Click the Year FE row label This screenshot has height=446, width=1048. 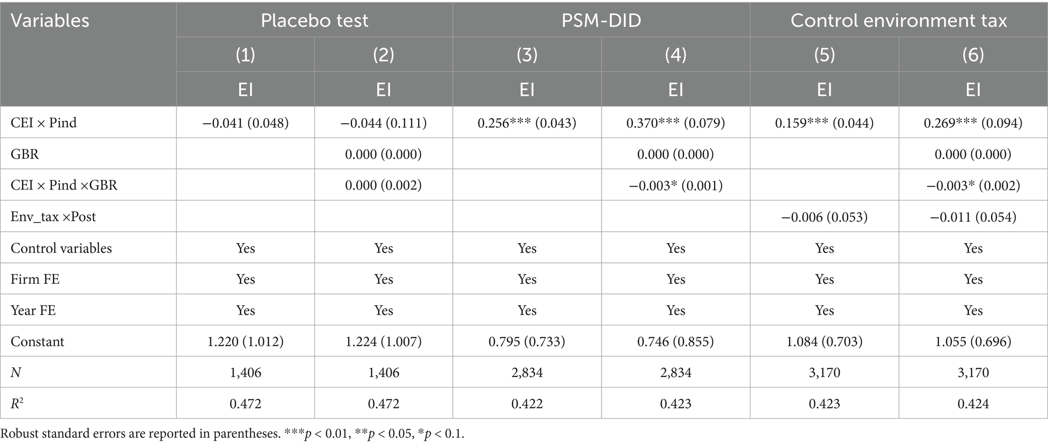point(33,310)
